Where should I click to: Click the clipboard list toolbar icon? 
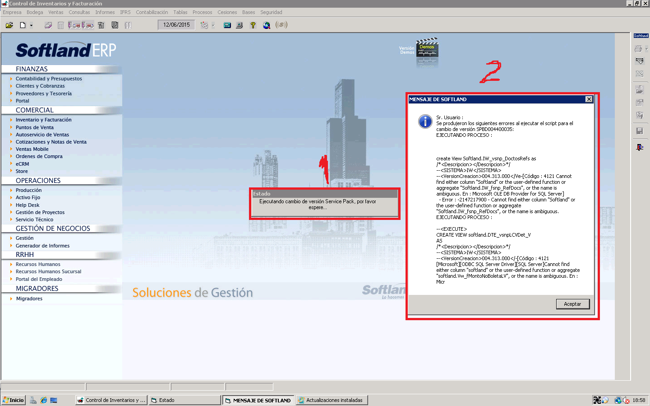101,25
